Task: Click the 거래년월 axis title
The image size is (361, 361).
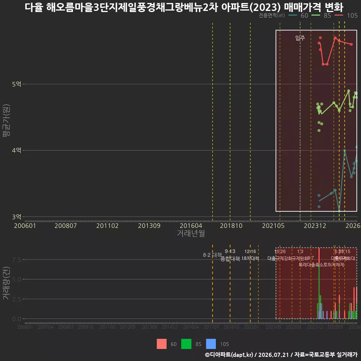Action: (x=191, y=233)
